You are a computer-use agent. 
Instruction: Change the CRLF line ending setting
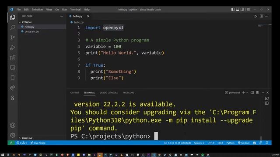220,143
